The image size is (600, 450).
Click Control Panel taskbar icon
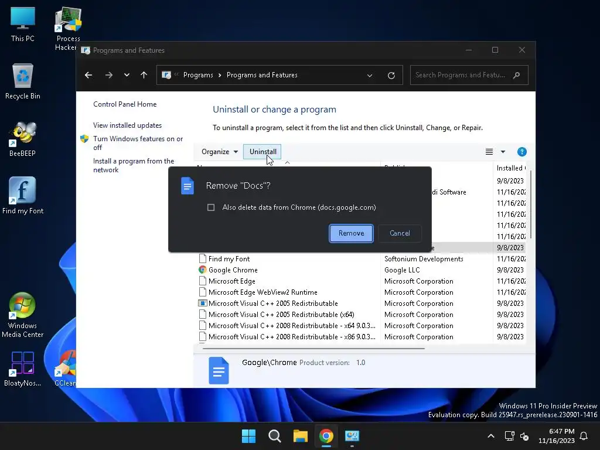pyautogui.click(x=352, y=436)
